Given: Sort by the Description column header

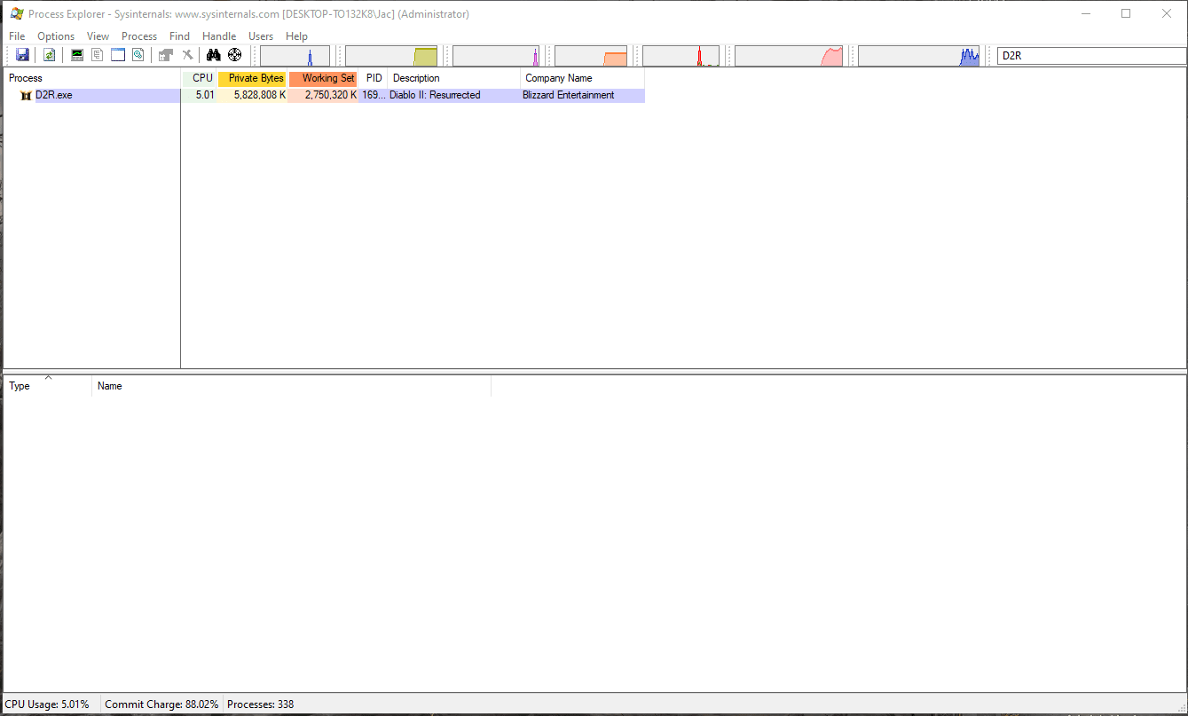Looking at the screenshot, I should pos(454,78).
